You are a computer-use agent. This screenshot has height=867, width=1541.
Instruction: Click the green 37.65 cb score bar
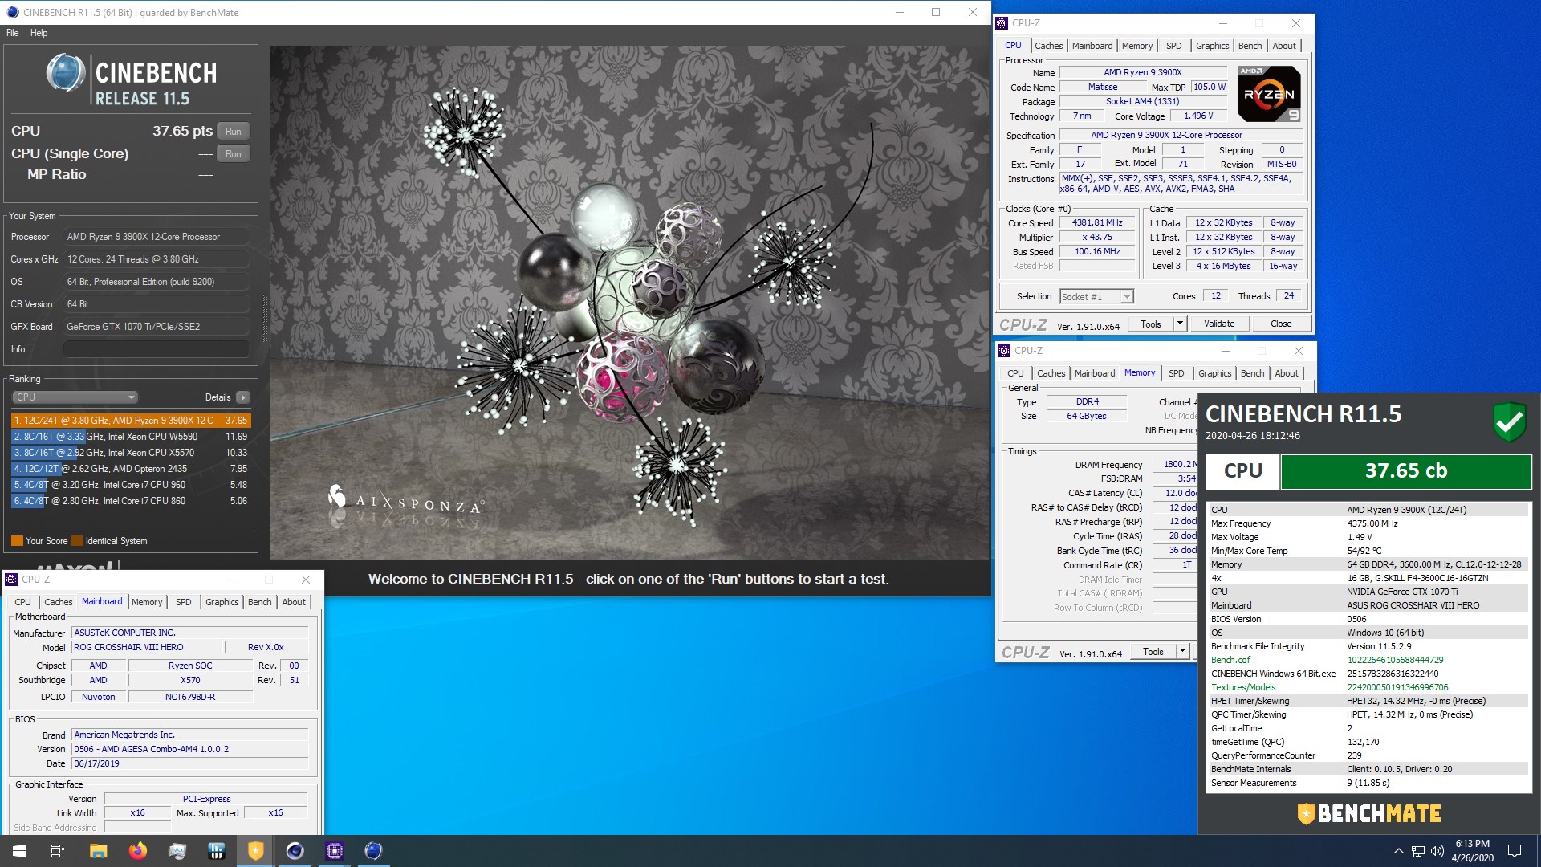(1406, 471)
